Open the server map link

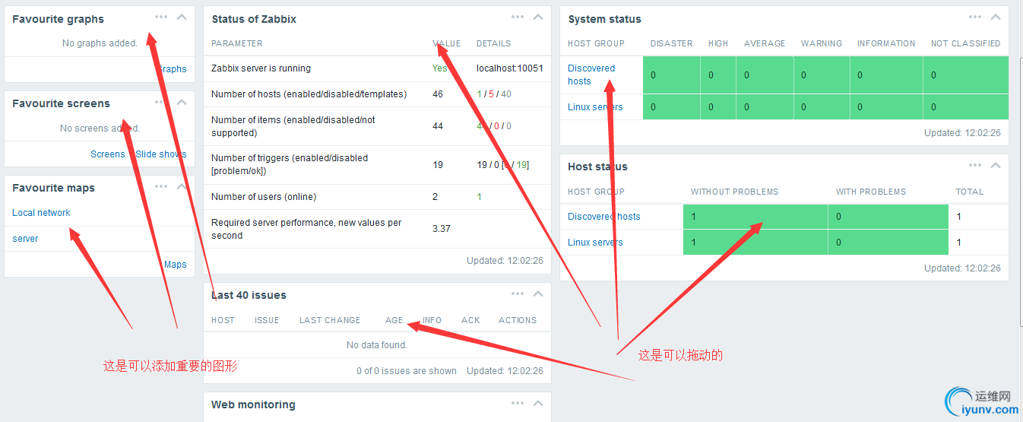click(25, 239)
